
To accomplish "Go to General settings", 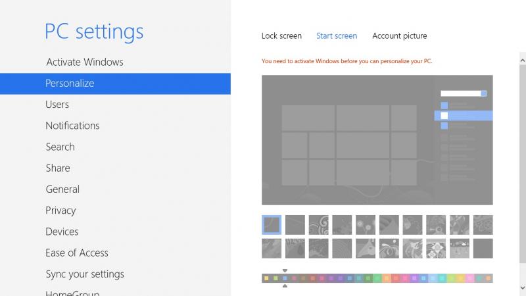I will (x=62, y=189).
